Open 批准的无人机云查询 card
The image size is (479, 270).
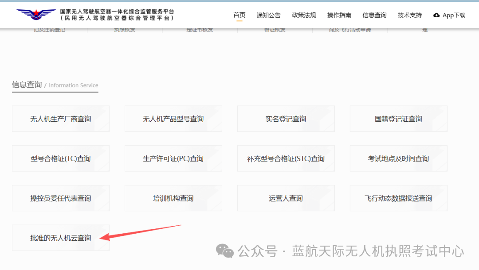61,238
